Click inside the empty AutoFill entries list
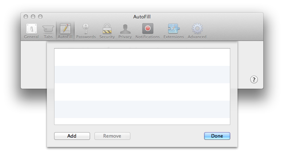Screen dimensions: 284x151 click(x=142, y=86)
